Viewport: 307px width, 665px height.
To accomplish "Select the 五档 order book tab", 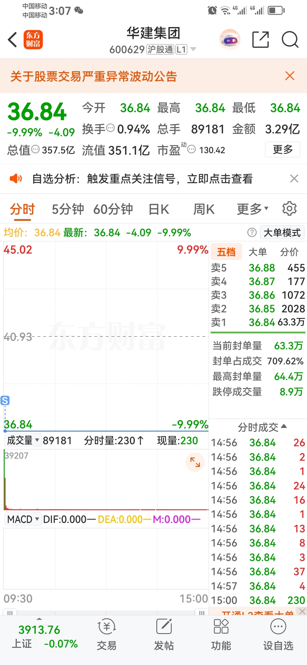I will [226, 252].
